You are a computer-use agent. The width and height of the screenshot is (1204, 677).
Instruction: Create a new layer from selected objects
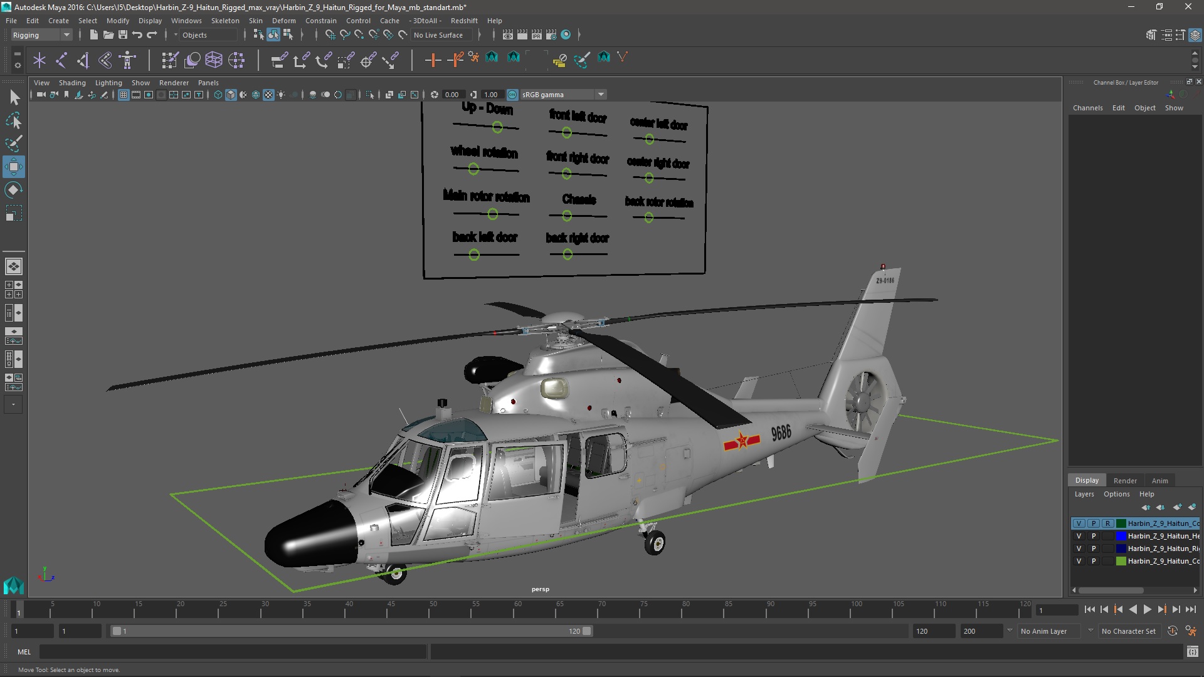[x=1191, y=507]
